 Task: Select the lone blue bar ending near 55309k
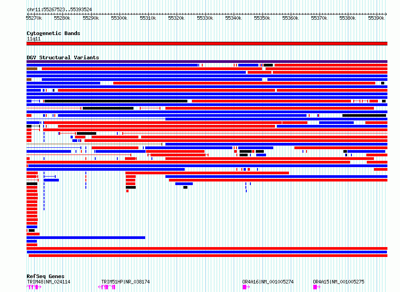[86, 238]
